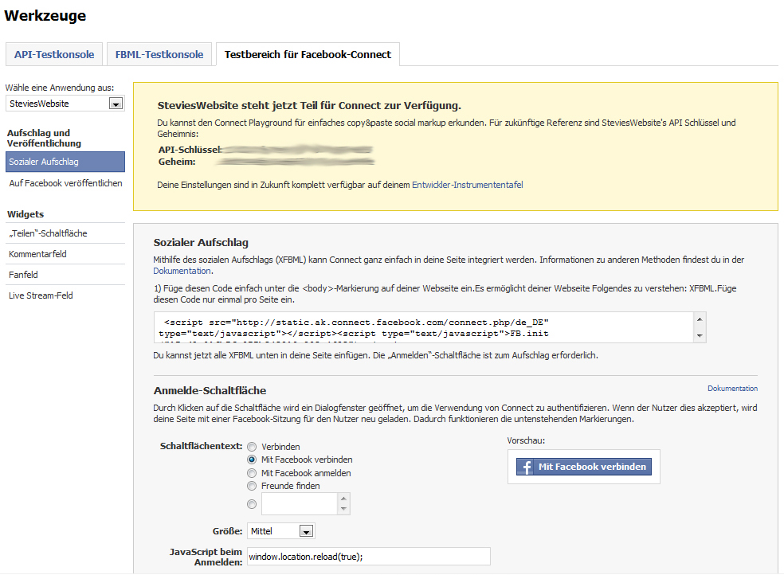Click the Schaltflächentext label
The width and height of the screenshot is (784, 575).
tap(201, 446)
